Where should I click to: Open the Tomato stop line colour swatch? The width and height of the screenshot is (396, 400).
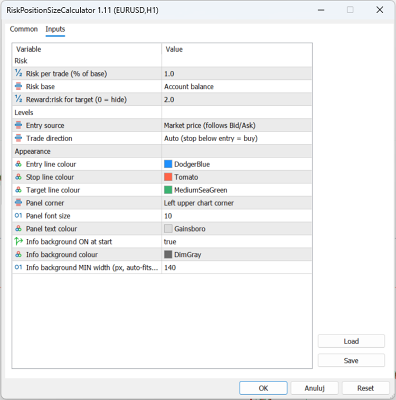(168, 177)
